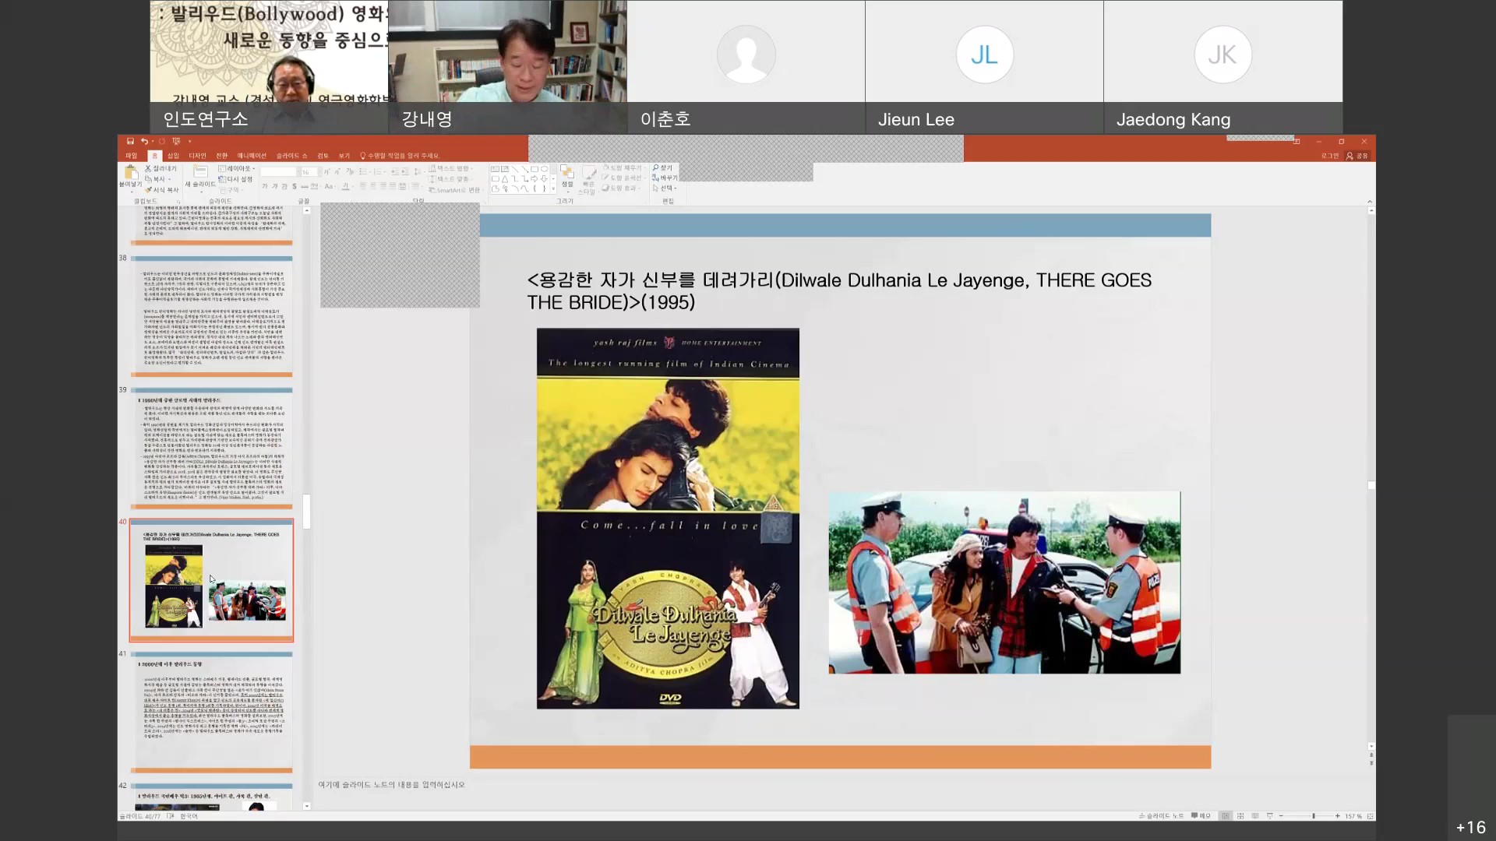The image size is (1496, 841).
Task: Click 서식 복사 (Format Painter)
Action: (x=162, y=190)
